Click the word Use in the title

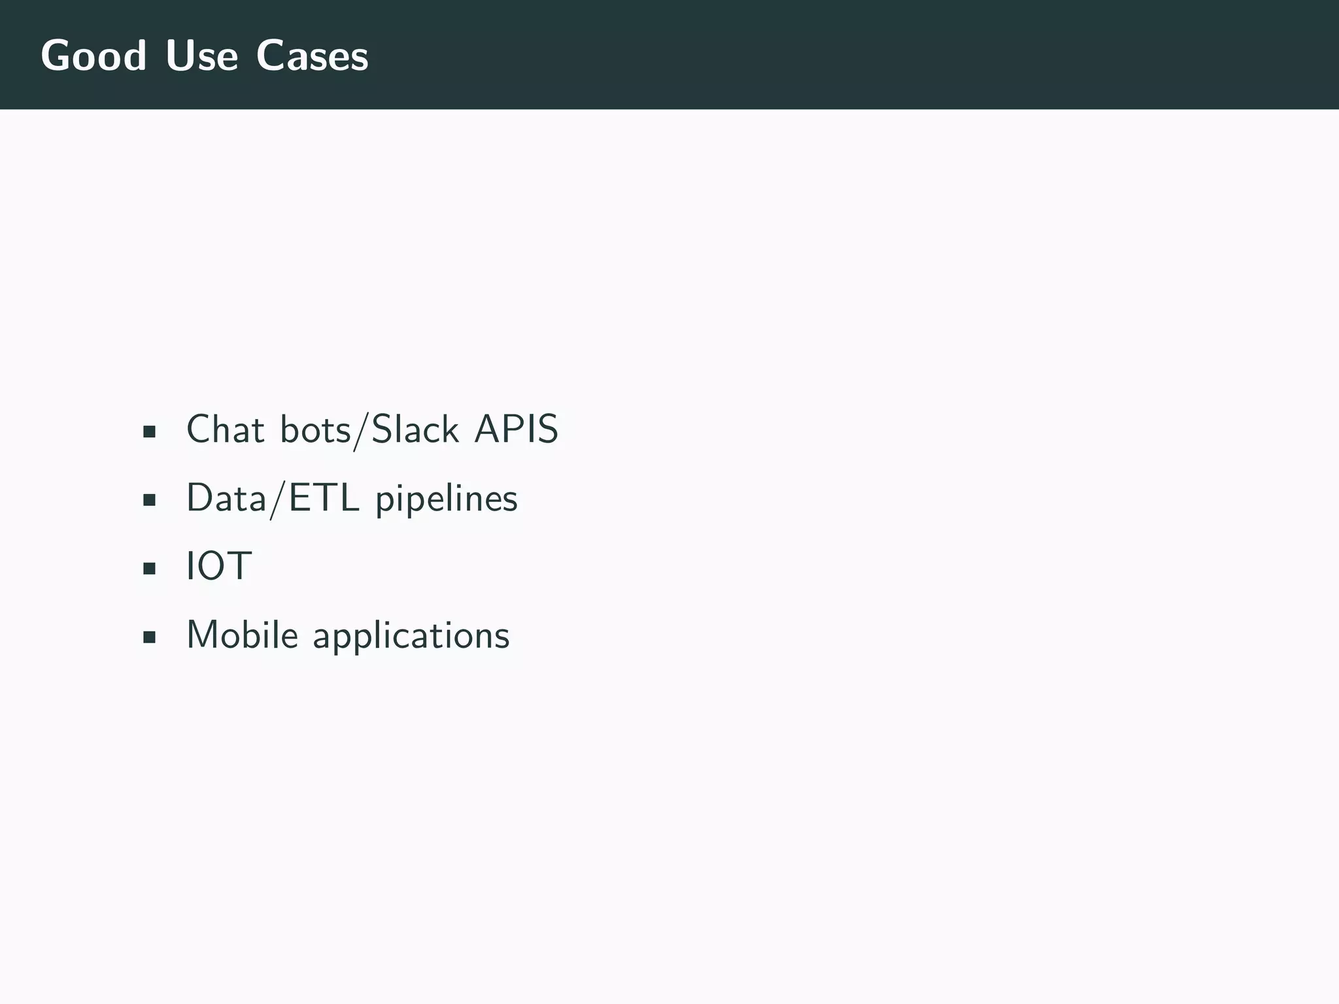201,56
